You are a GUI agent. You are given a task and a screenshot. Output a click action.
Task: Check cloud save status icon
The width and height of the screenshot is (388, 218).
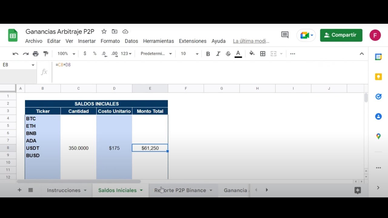[125, 31]
